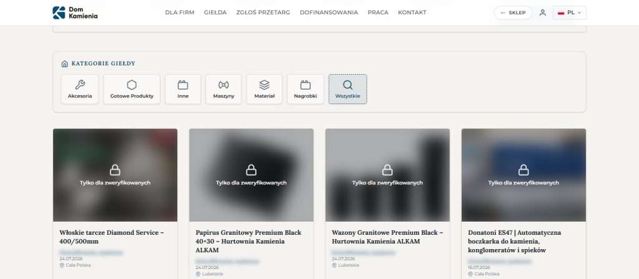Click Lubelskie under Papirus Granitowy

212,274
